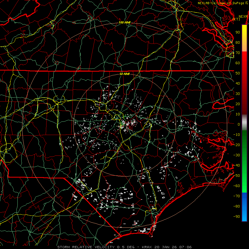The width and height of the screenshot is (249, 249).
Task: Click the -90 value on the velocity scale
Action: [237, 217]
